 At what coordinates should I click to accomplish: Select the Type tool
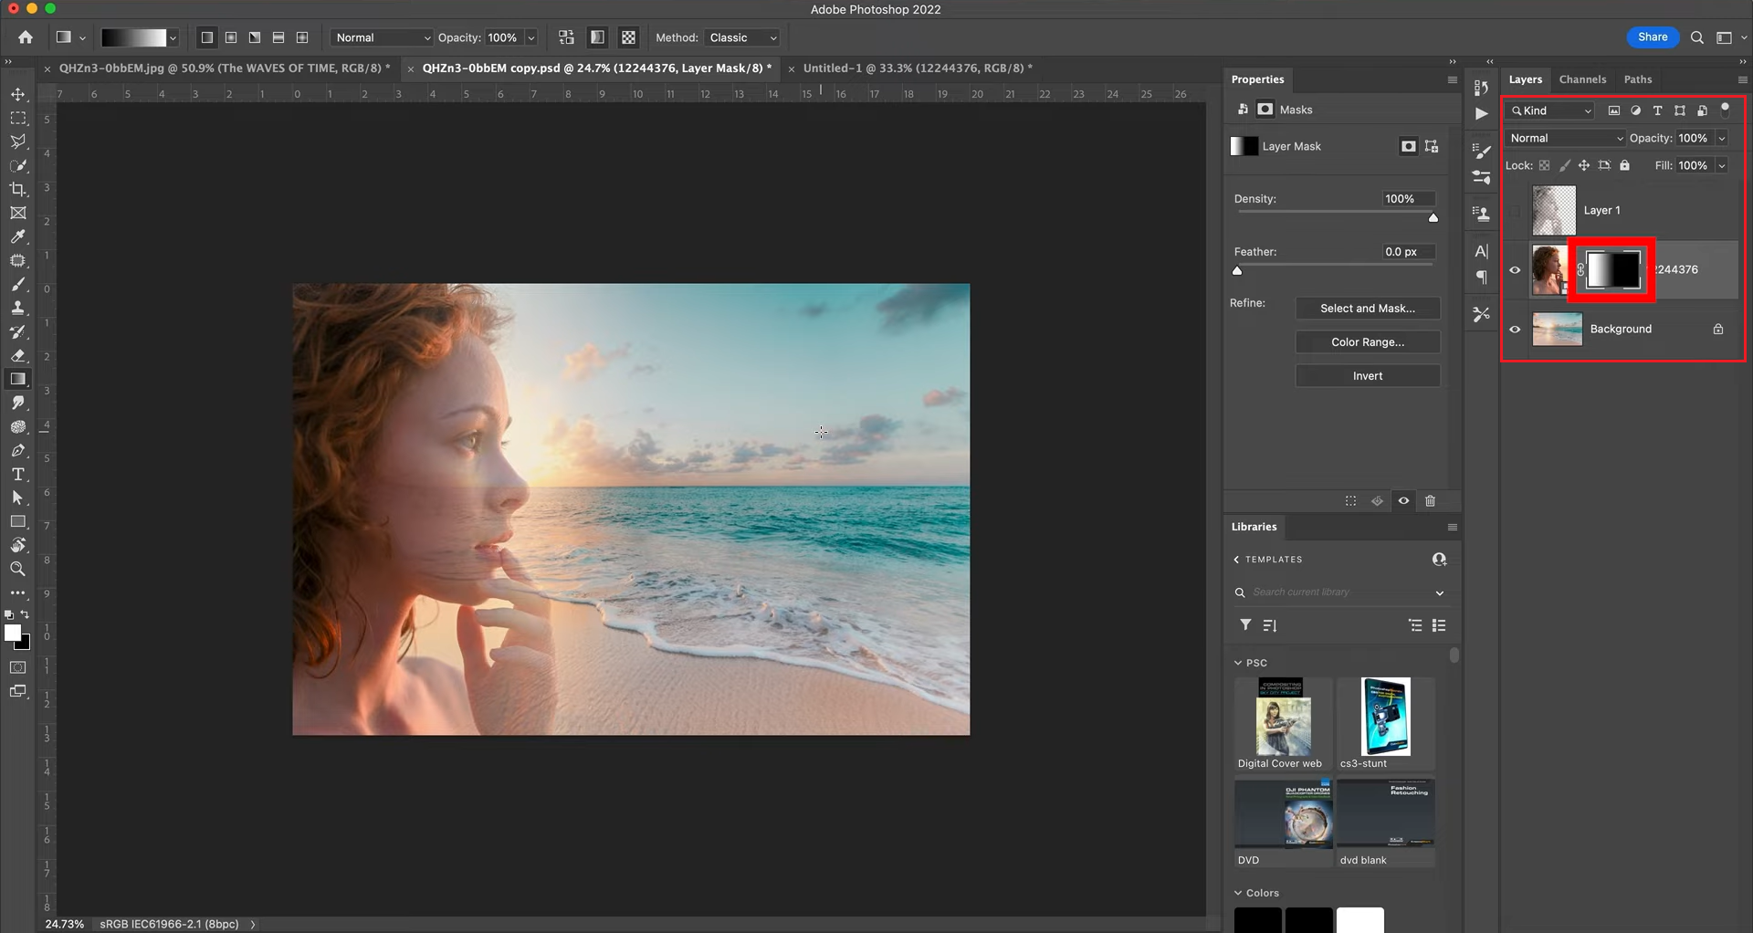point(18,474)
